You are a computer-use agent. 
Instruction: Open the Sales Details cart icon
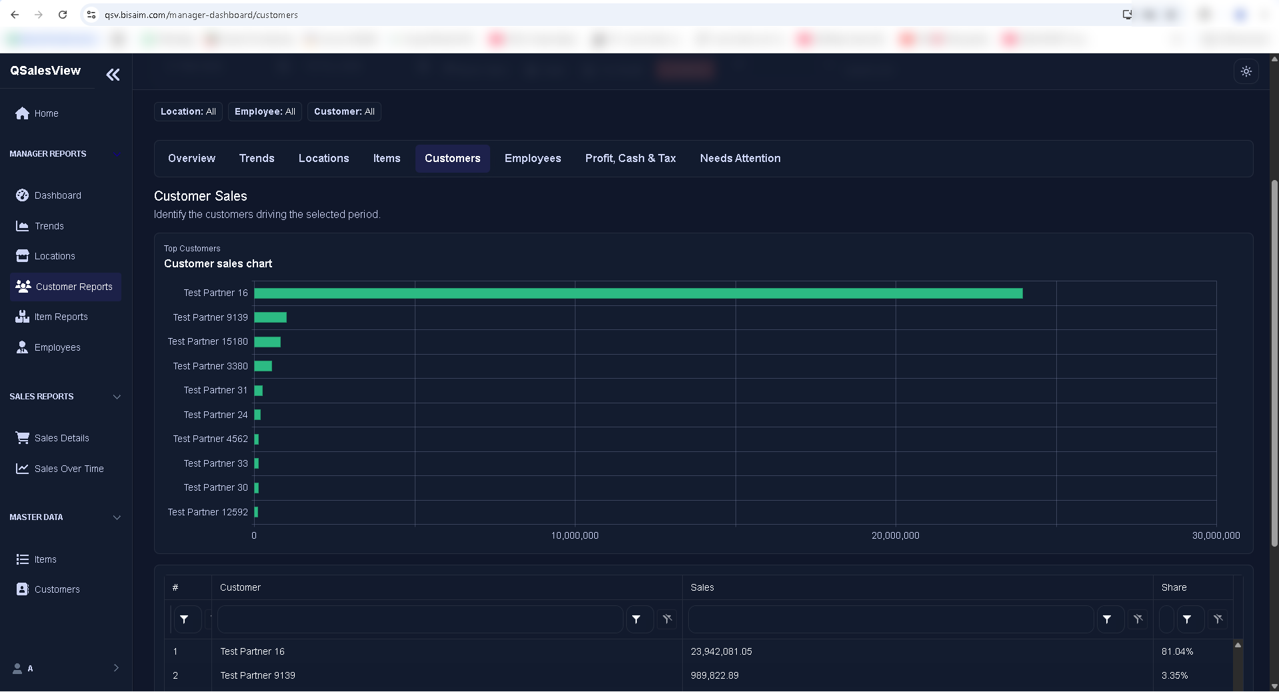(22, 438)
